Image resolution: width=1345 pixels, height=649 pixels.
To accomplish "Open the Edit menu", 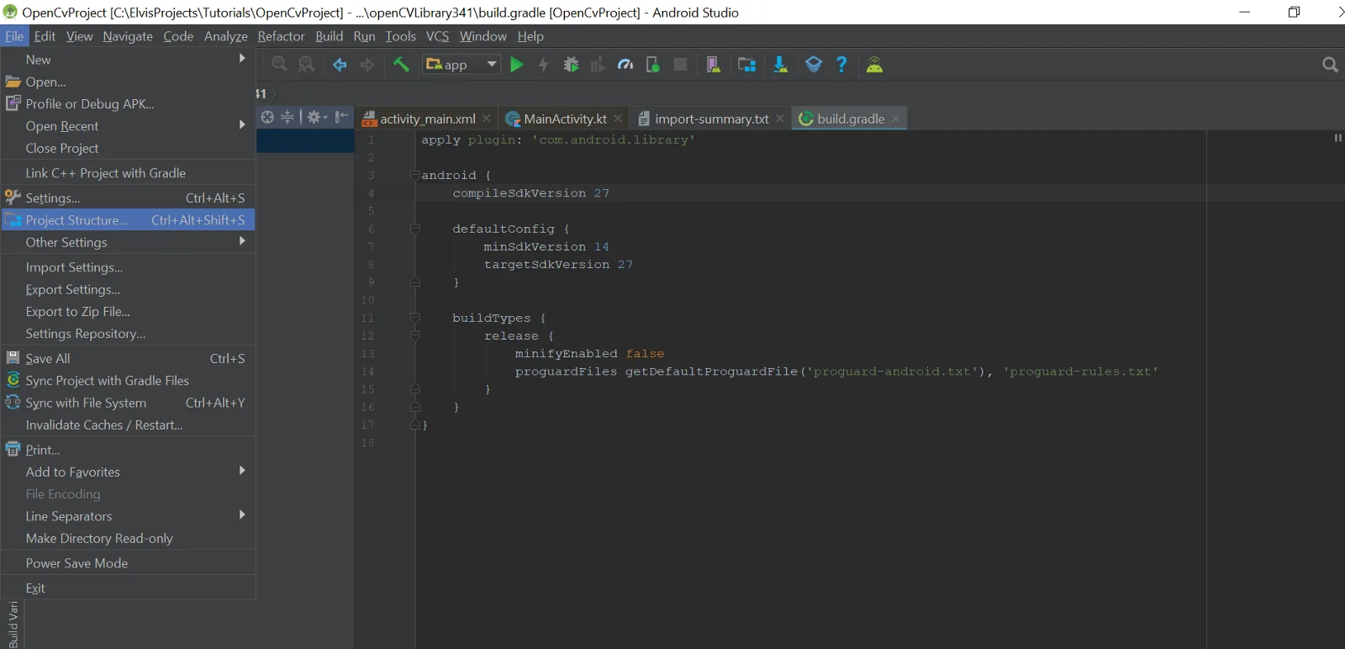I will (x=45, y=36).
